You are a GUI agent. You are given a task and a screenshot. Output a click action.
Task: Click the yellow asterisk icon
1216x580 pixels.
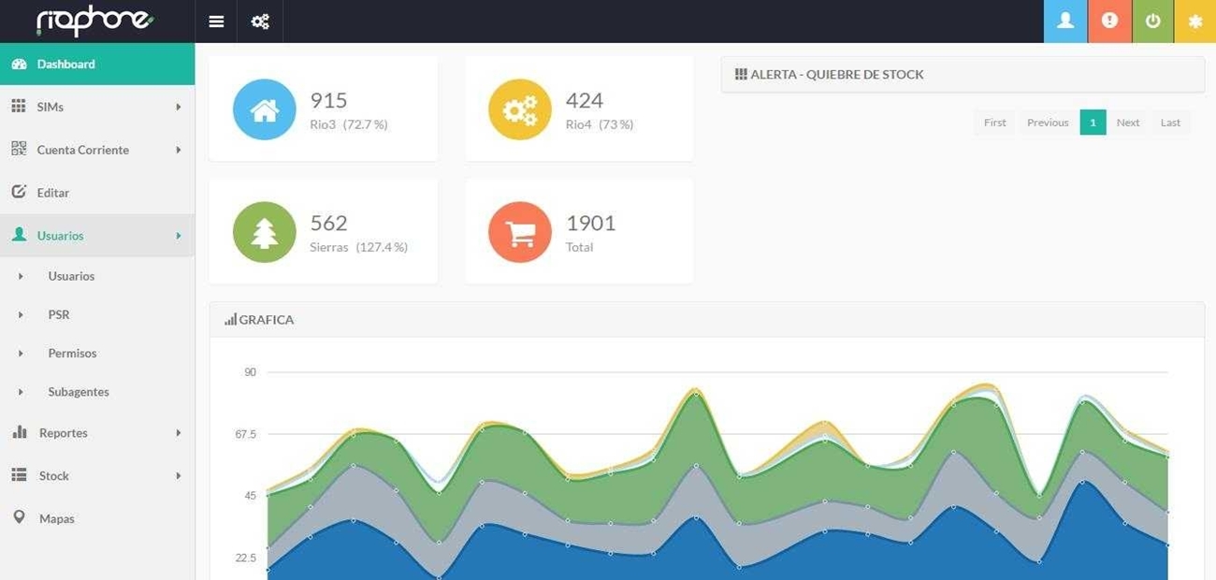[x=1195, y=21]
